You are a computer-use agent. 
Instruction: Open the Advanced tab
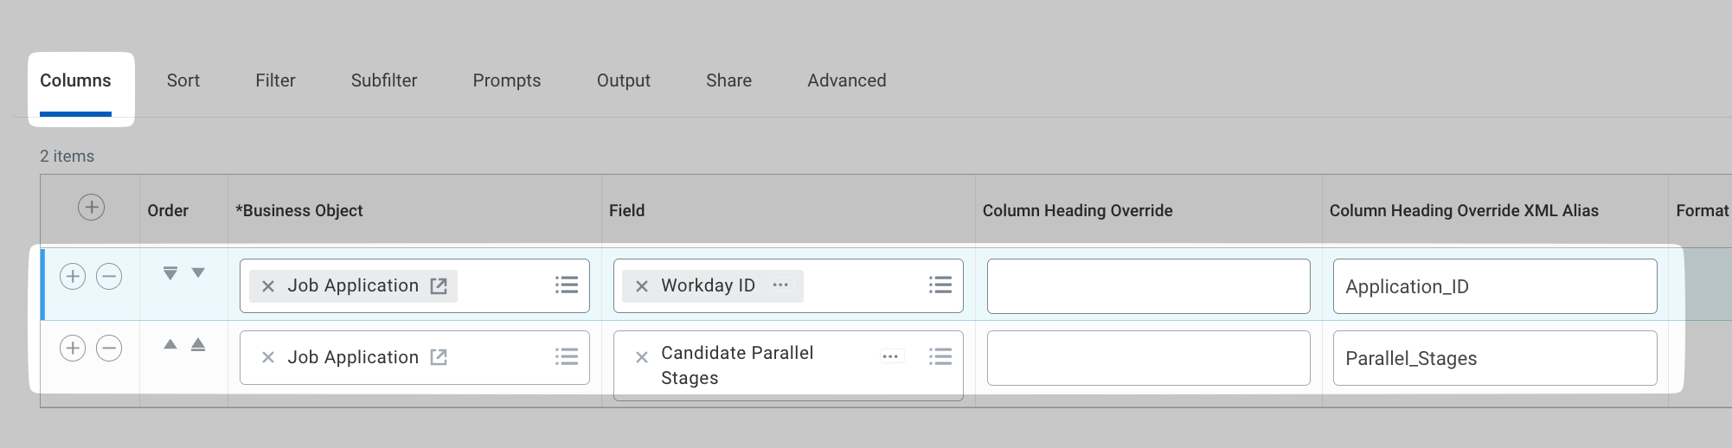[x=846, y=80]
